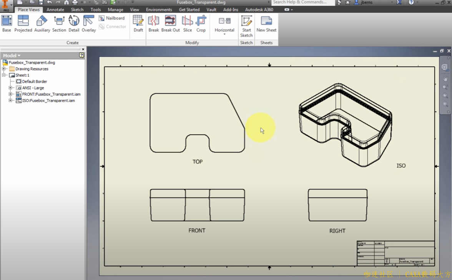Open the Horizontal dropdown
The width and height of the screenshot is (452, 280).
tap(224, 35)
